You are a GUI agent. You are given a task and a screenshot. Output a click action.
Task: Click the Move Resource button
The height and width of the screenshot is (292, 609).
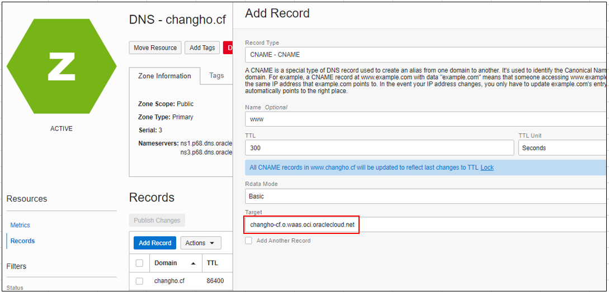click(155, 47)
